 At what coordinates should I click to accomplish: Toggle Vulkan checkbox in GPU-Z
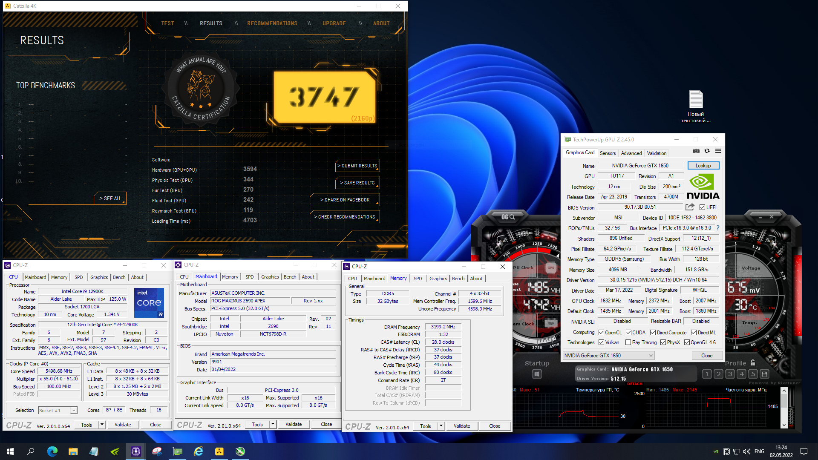(x=601, y=342)
